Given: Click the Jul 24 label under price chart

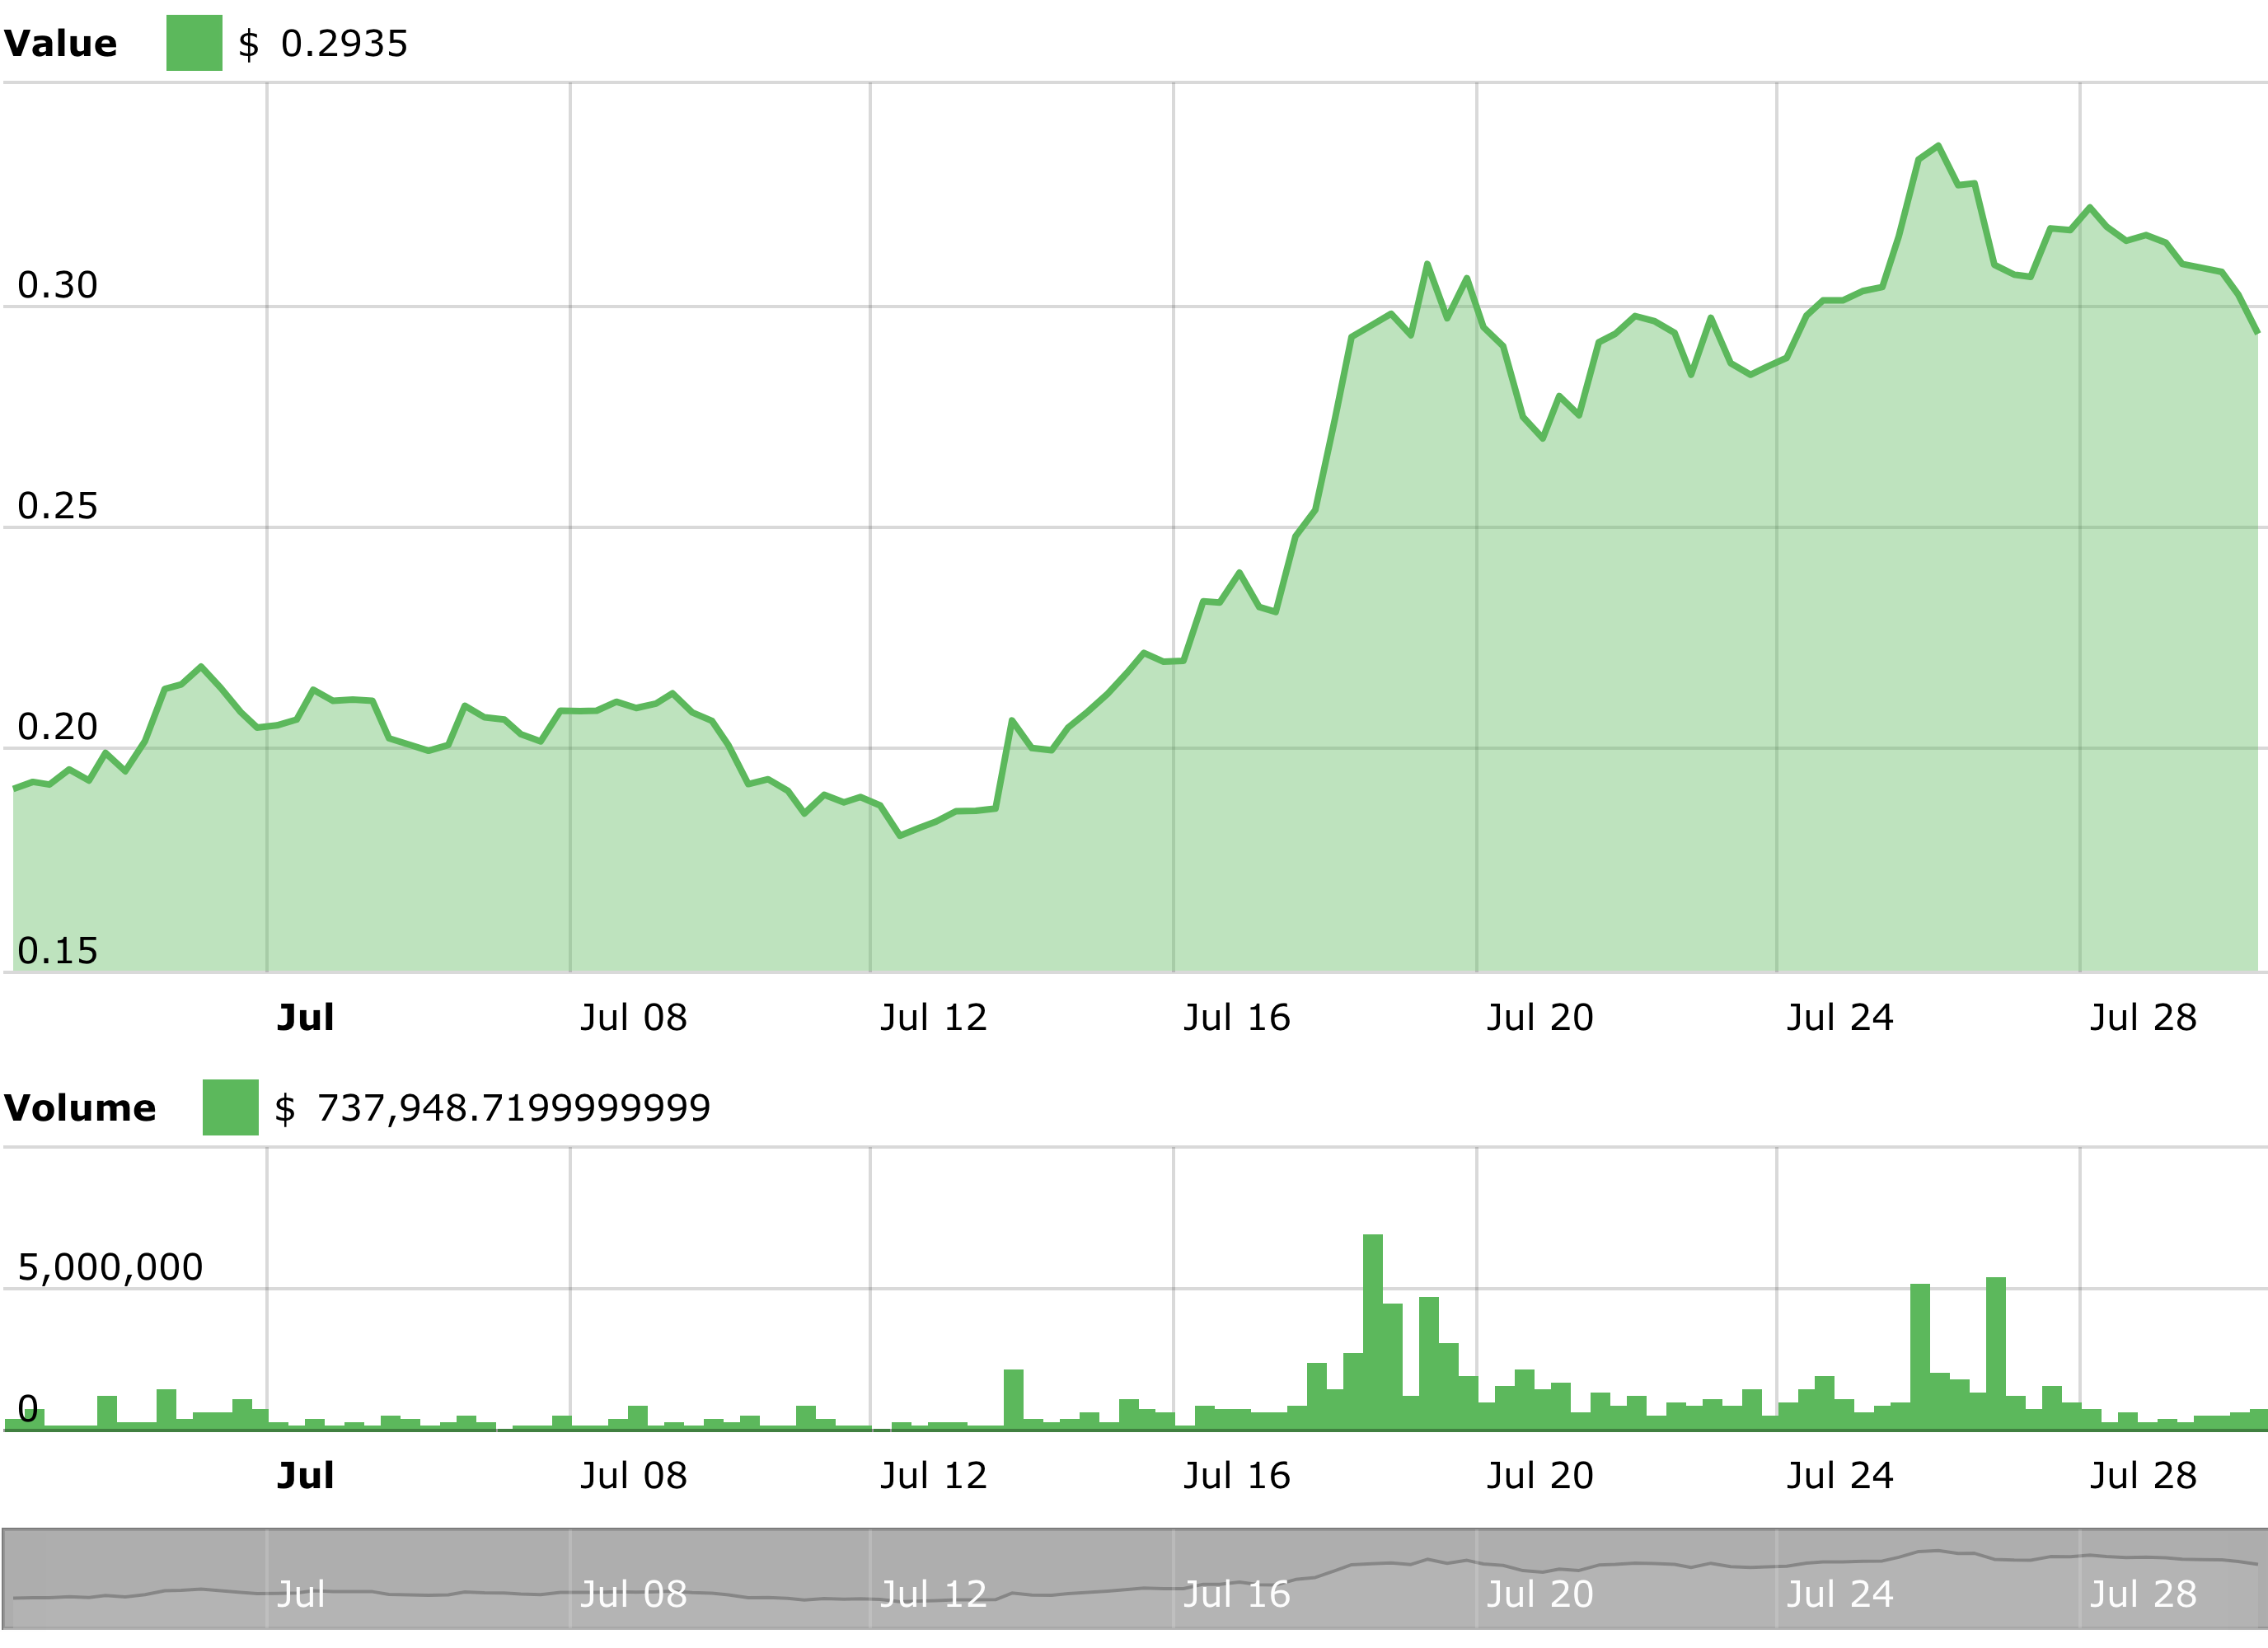Looking at the screenshot, I should (x=1840, y=1018).
